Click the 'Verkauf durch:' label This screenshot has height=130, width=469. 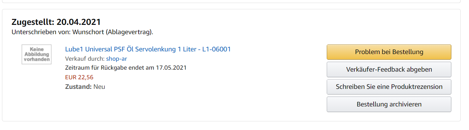point(85,59)
